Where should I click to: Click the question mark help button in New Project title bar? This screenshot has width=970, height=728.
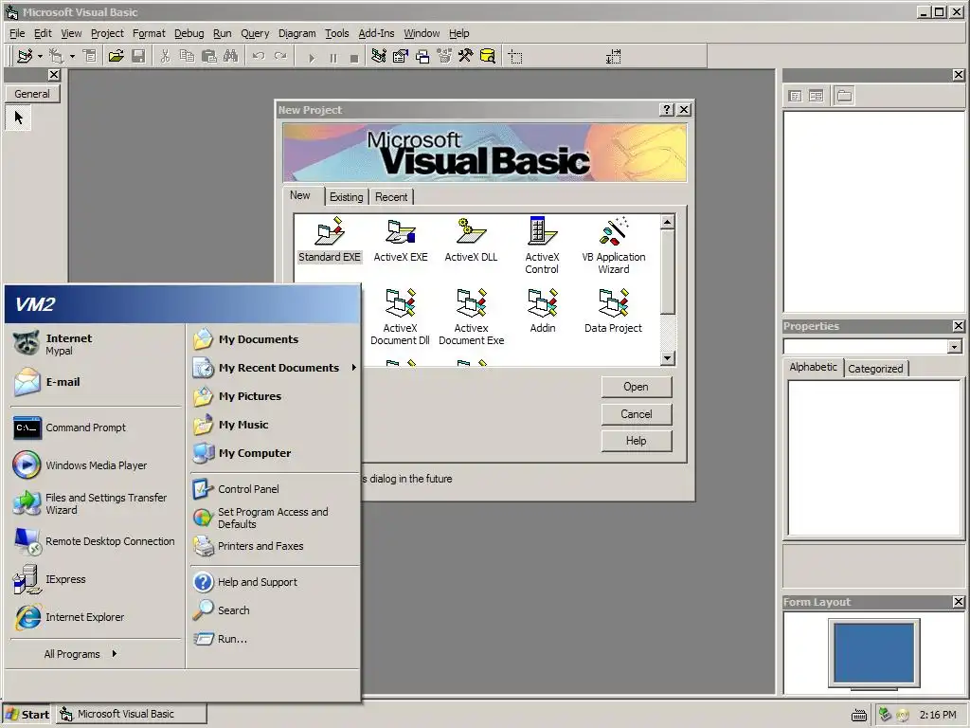tap(666, 110)
